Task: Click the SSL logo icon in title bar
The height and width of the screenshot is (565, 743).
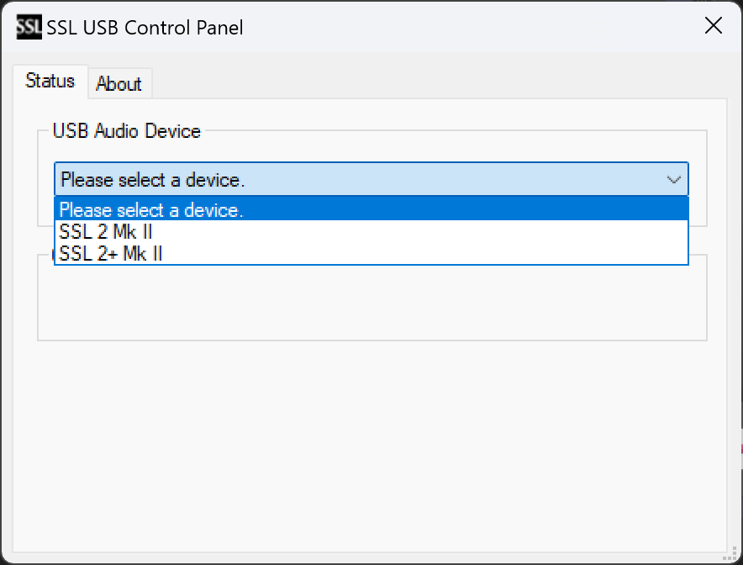Action: point(29,27)
